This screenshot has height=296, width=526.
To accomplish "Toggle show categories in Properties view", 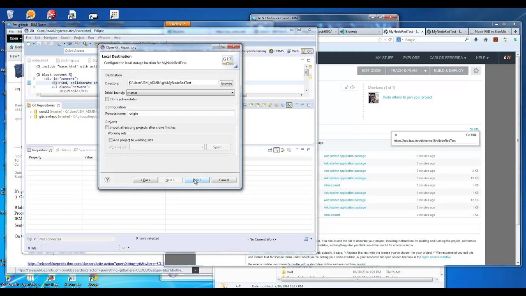I will pyautogui.click(x=277, y=150).
